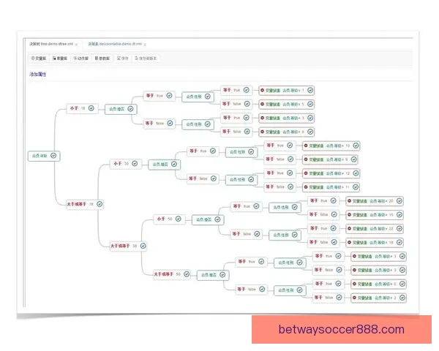439x351 pixels.
Task: Switch to the decisiontable-demo.dt.xml tab
Action: pyautogui.click(x=115, y=44)
